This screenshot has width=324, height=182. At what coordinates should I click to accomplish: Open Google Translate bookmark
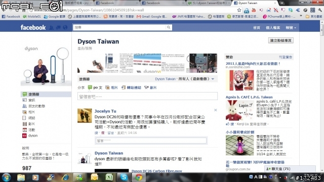click(55, 17)
